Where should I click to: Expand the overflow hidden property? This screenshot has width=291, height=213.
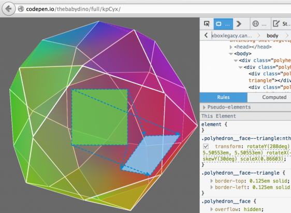point(211,209)
